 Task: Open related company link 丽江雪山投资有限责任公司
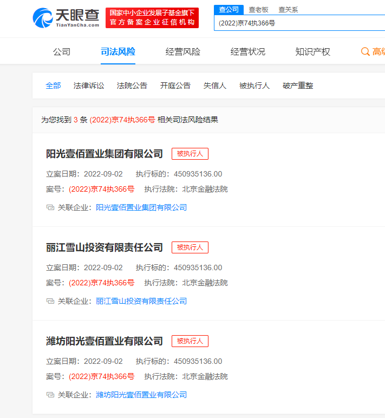(141, 301)
